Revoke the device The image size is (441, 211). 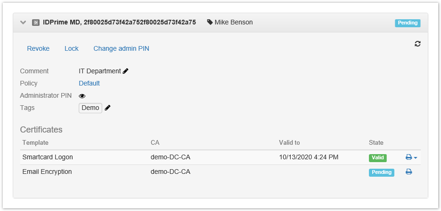(38, 48)
